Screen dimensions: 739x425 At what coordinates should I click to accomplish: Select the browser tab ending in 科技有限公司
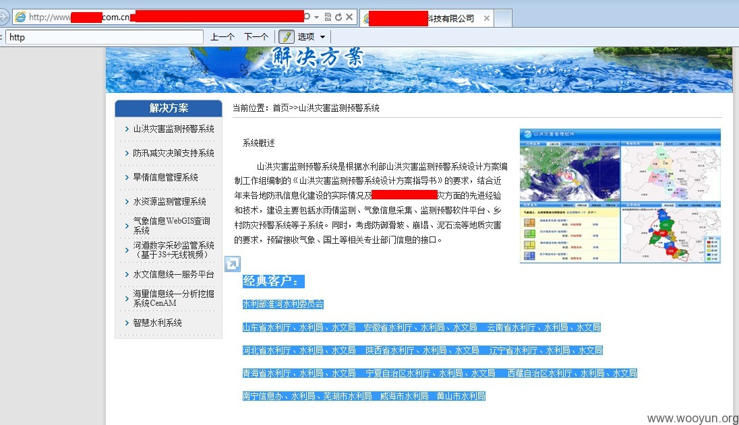coord(427,18)
